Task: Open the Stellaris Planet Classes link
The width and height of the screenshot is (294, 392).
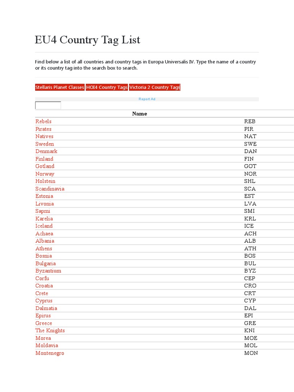Action: 60,87
